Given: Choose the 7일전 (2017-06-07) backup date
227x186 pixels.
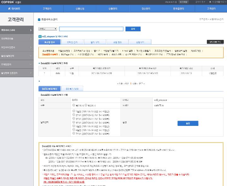Looking at the screenshot, I should coord(74,133).
